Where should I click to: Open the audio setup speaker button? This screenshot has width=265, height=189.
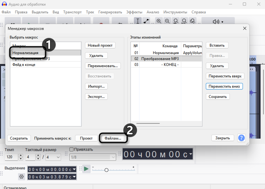(x=218, y=22)
